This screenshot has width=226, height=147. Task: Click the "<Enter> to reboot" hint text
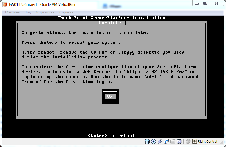tap(111, 135)
